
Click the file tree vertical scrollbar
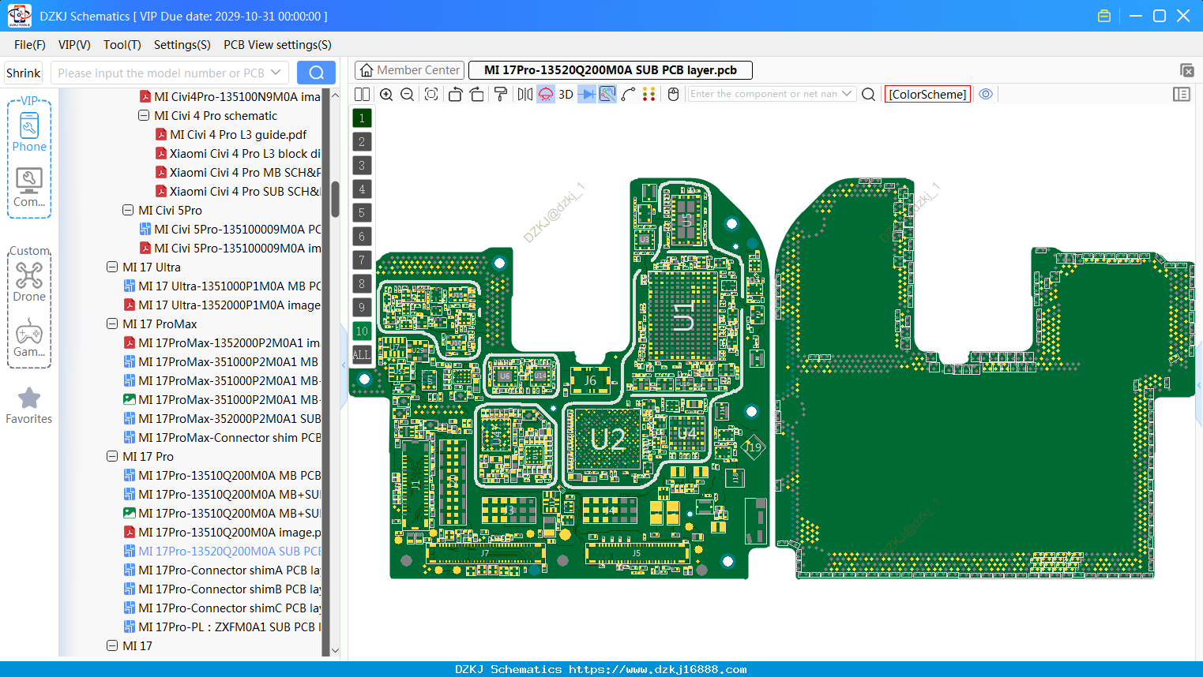(335, 199)
